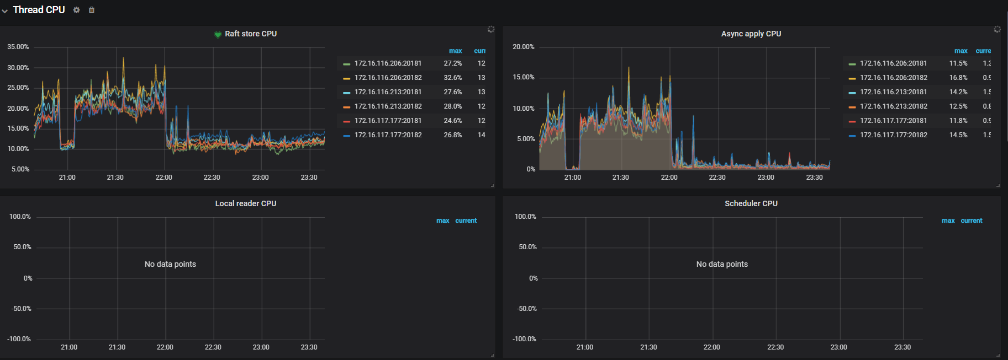
Task: Click the loading spinner on Async apply CPU panel
Action: (997, 29)
